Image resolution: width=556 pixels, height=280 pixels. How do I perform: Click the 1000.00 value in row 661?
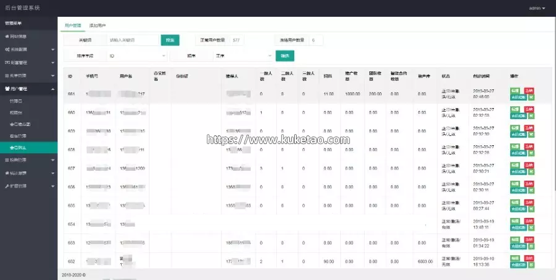pos(352,94)
